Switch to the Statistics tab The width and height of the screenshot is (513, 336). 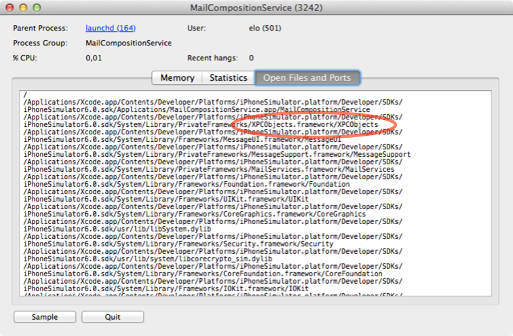click(228, 78)
